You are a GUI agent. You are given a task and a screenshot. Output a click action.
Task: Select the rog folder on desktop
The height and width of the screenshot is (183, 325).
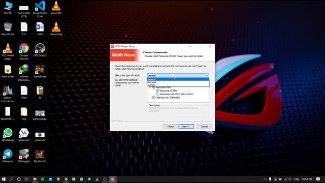pos(24,113)
